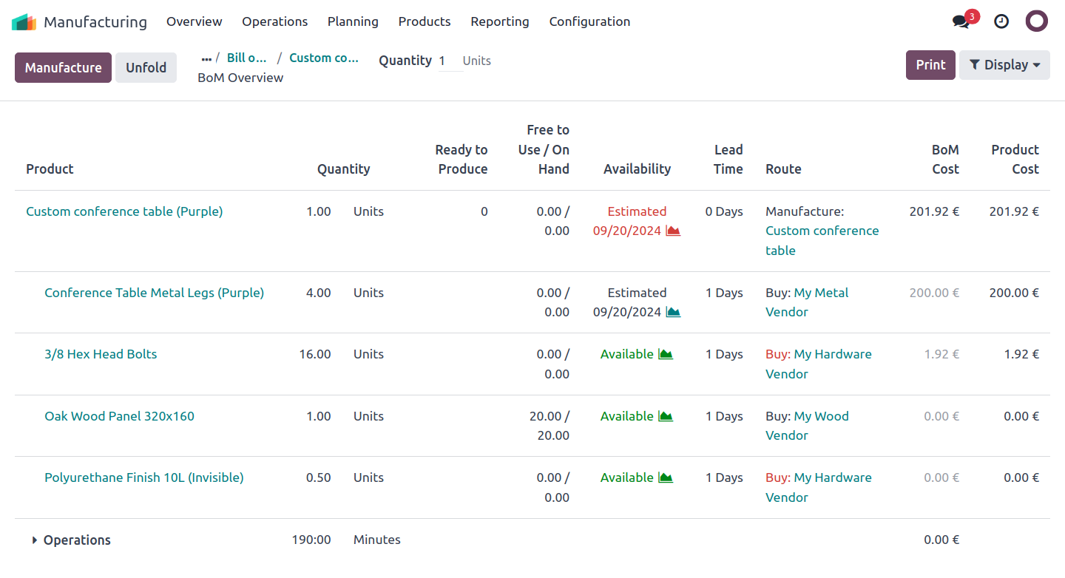The width and height of the screenshot is (1065, 578).
Task: Open the Configuration menu
Action: (x=589, y=21)
